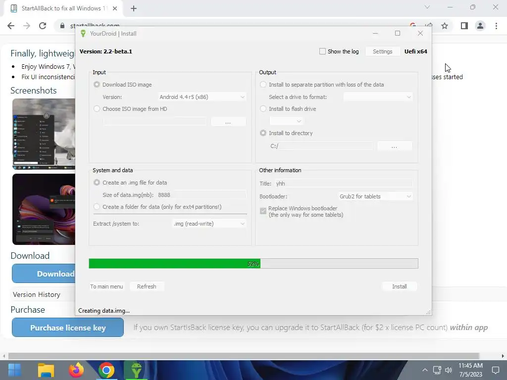Click StartAllBack browser tab
This screenshot has width=507, height=380.
(x=63, y=8)
